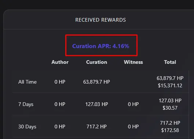Click the $15,371.12 total value

point(170,85)
